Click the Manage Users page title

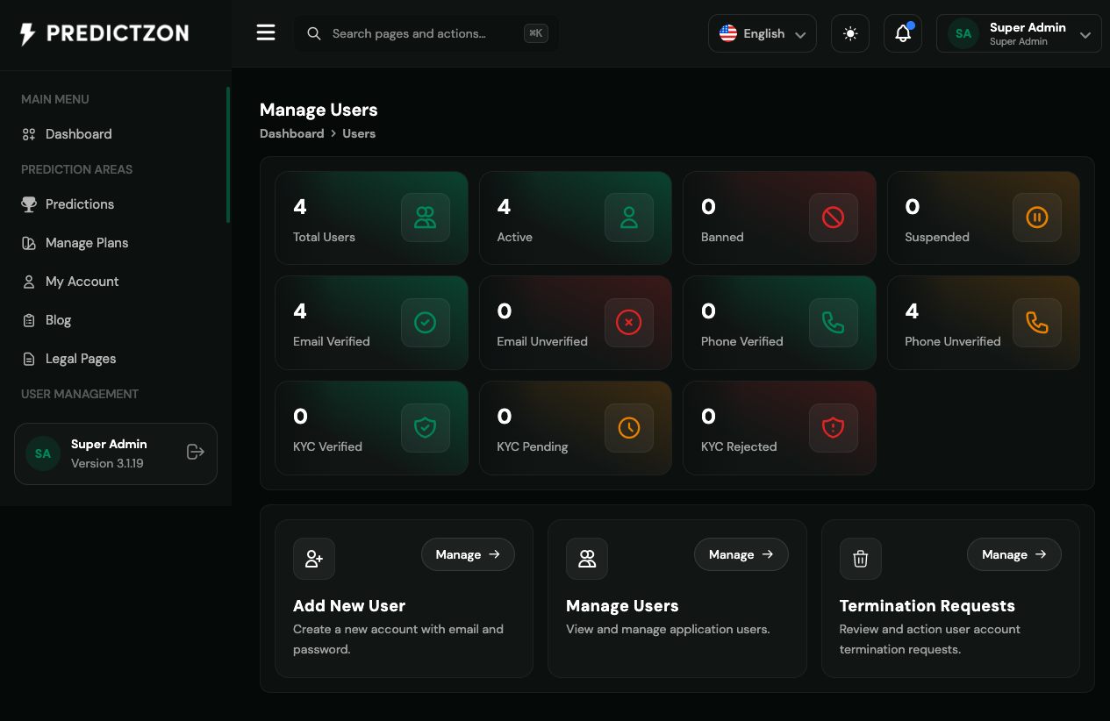pyautogui.click(x=319, y=110)
